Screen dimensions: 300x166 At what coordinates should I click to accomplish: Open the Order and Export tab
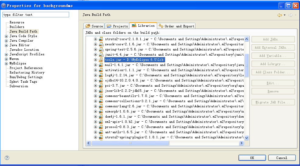[x=176, y=26]
